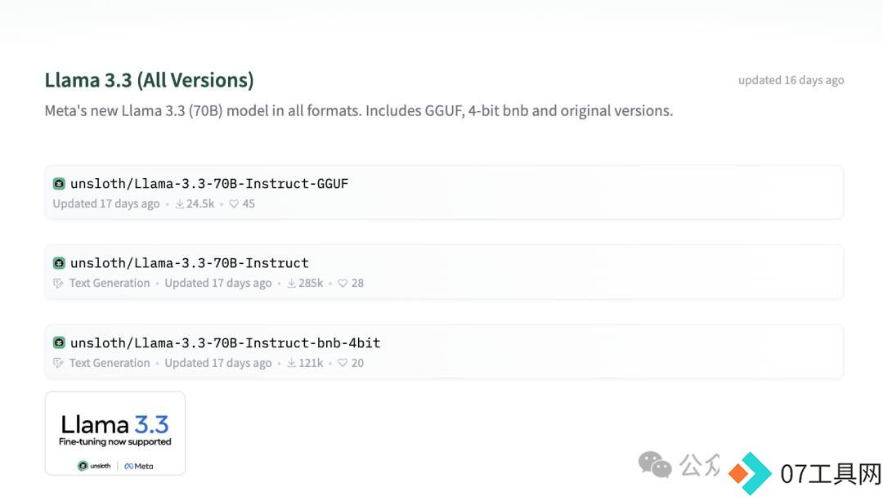Click the unsloth avatar on the 285k-downloads model card
883x501 pixels.
point(59,263)
